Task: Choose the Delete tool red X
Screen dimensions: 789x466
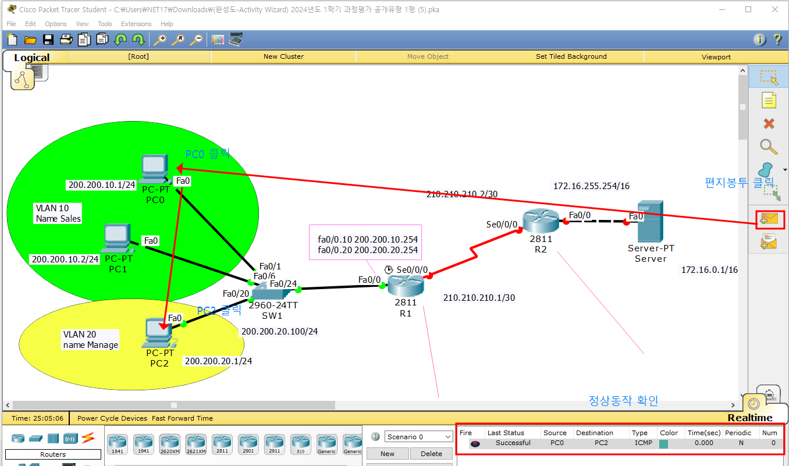Action: click(769, 123)
